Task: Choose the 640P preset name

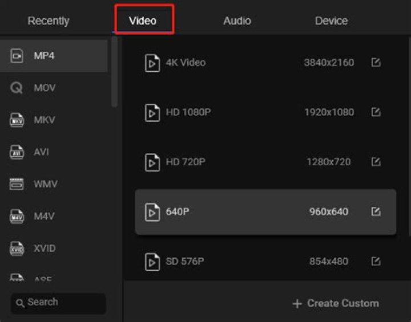Action: pyautogui.click(x=178, y=211)
